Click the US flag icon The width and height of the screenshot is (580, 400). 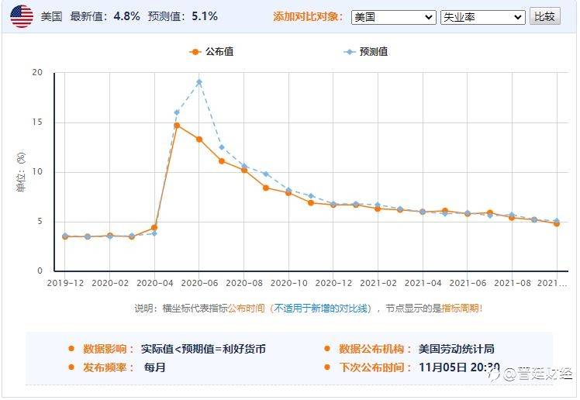click(22, 16)
